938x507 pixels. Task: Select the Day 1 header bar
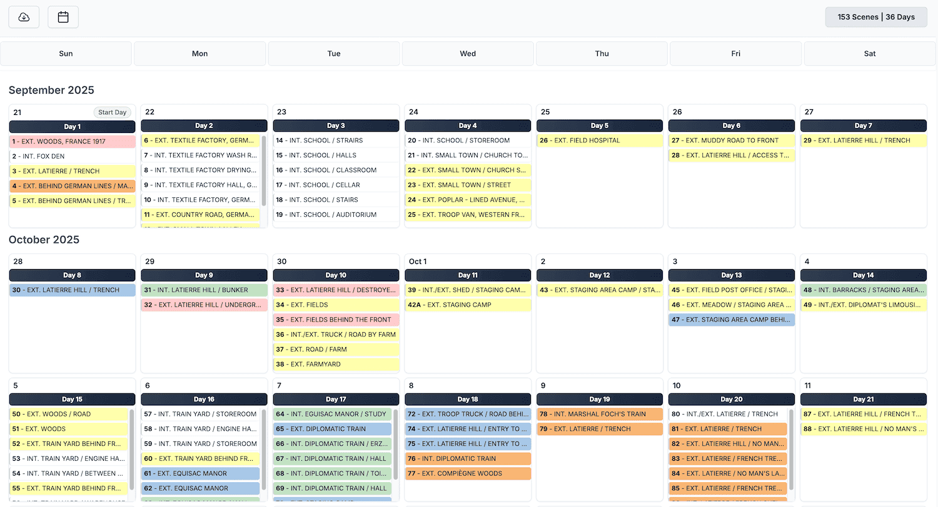click(x=72, y=127)
